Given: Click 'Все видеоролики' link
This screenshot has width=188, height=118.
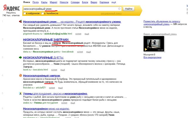Looking at the screenshot, I should coord(152,57).
